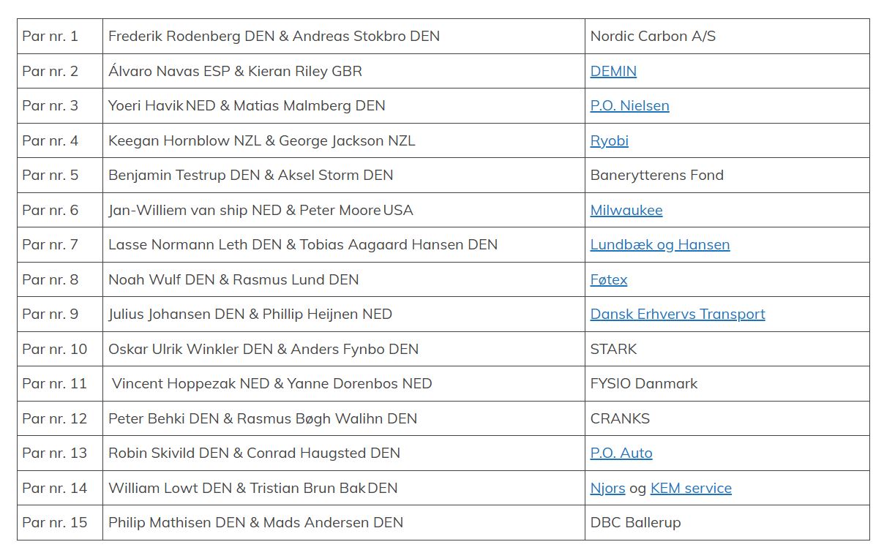Visit the Lundbæk og Hansen link

pos(659,245)
